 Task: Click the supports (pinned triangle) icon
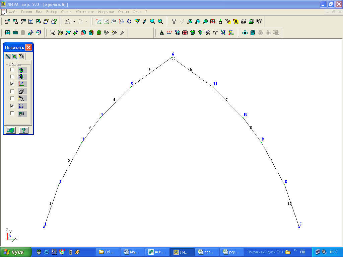(x=161, y=33)
